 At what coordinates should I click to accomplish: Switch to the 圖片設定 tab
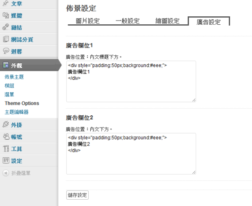pyautogui.click(x=88, y=21)
